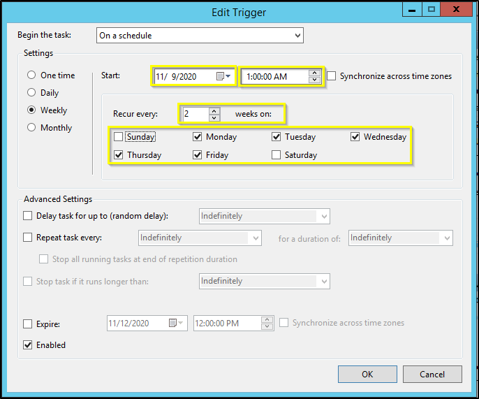479x399 pixels.
Task: Minimize the Edit Trigger window
Action: coord(412,9)
